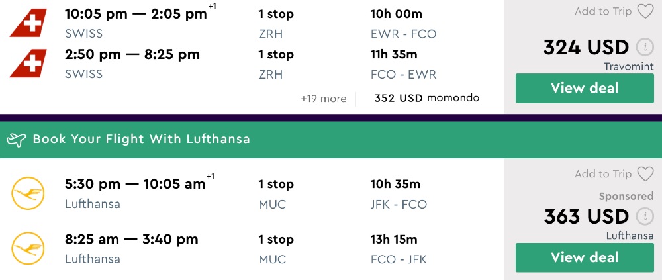Select the 5:30 pm Lufthansa outbound flight

coord(135,184)
